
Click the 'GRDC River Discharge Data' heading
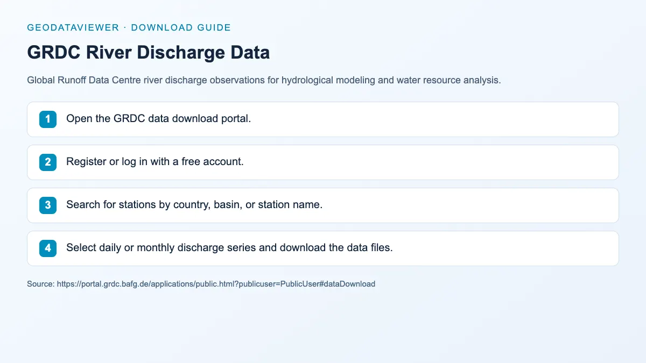(x=149, y=52)
